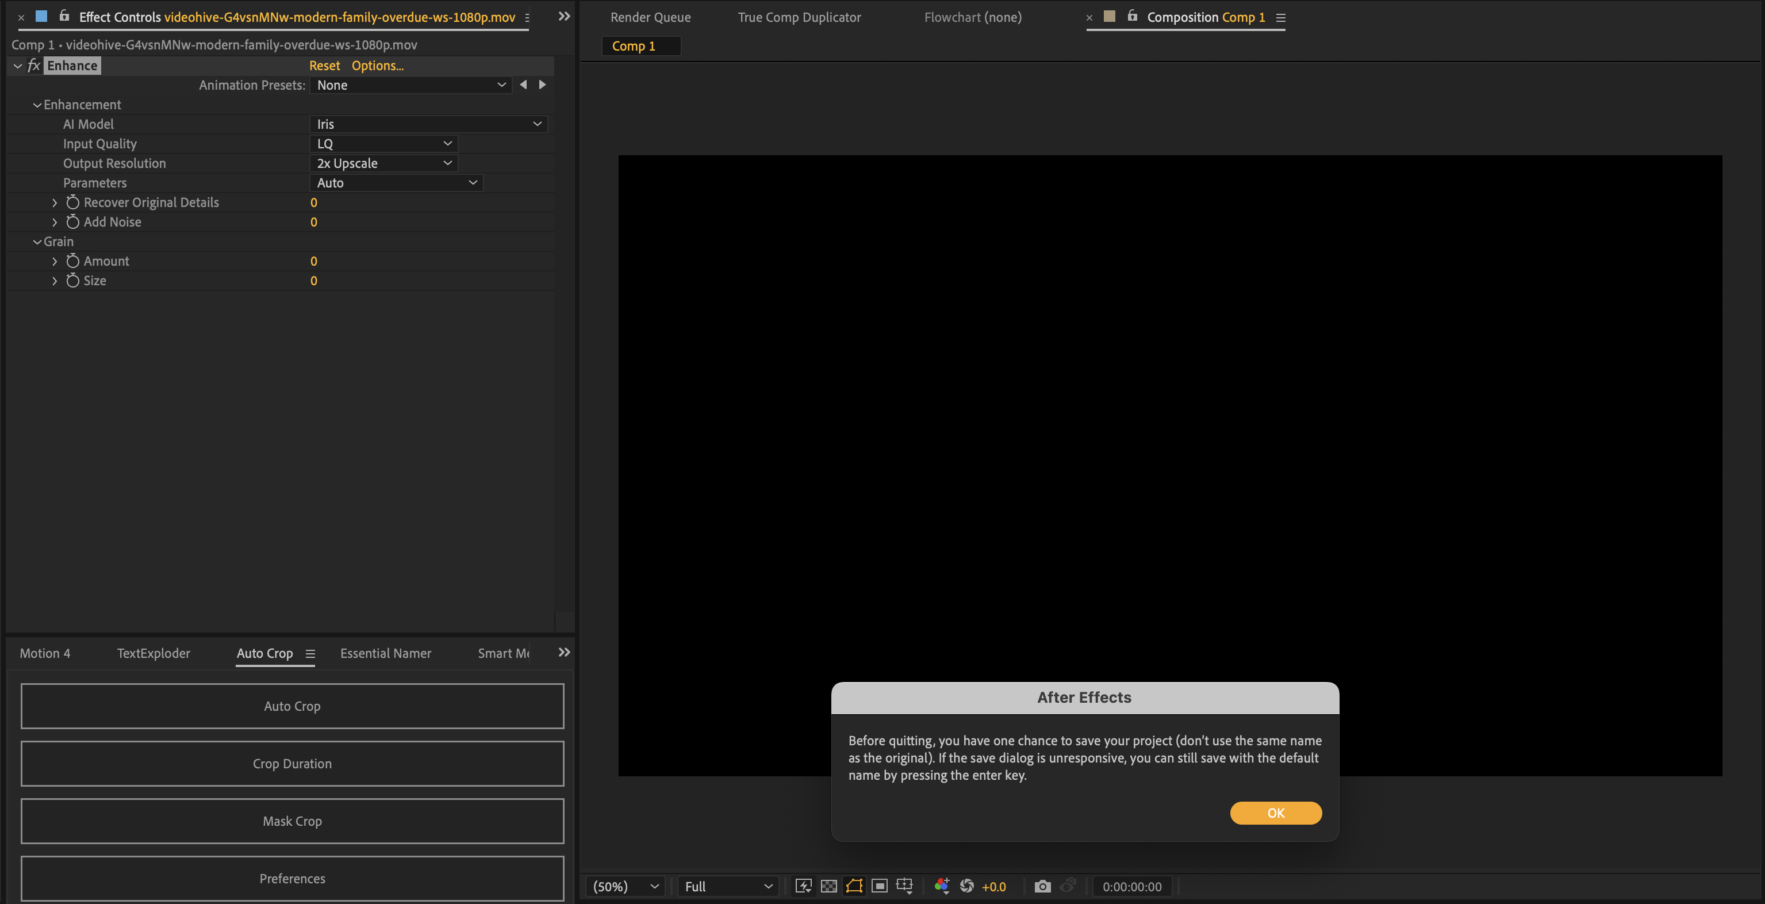Click the exposure value +0.0

(993, 887)
